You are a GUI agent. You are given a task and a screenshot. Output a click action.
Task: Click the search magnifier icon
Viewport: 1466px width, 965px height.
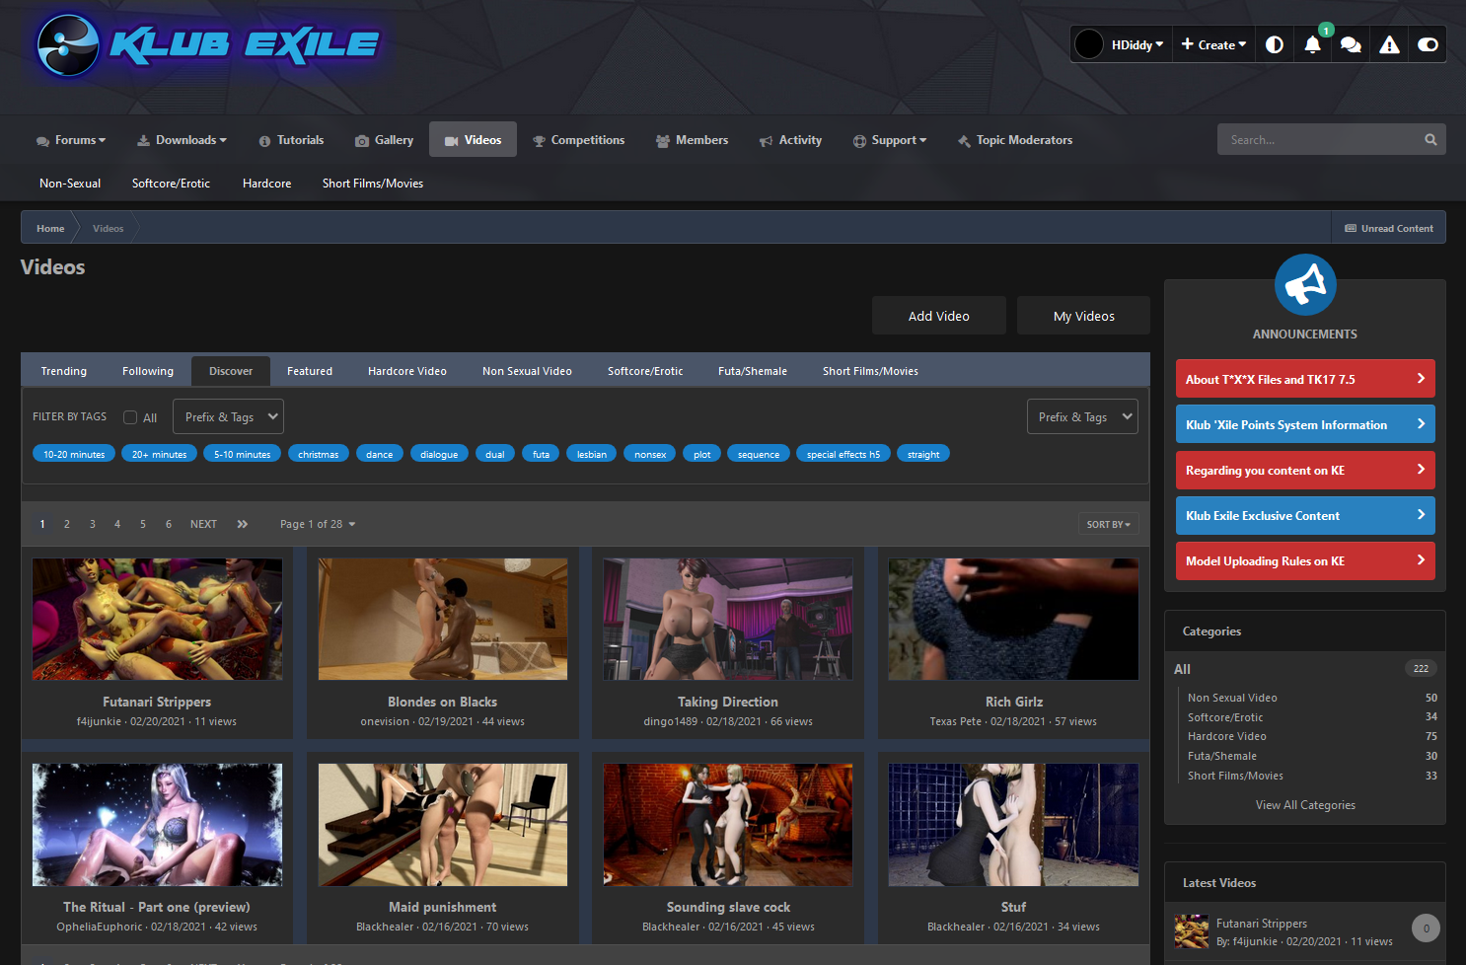(x=1430, y=140)
